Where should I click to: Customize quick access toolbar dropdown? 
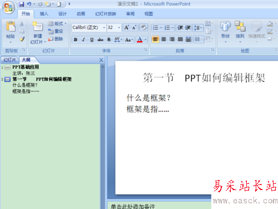pyautogui.click(x=69, y=4)
